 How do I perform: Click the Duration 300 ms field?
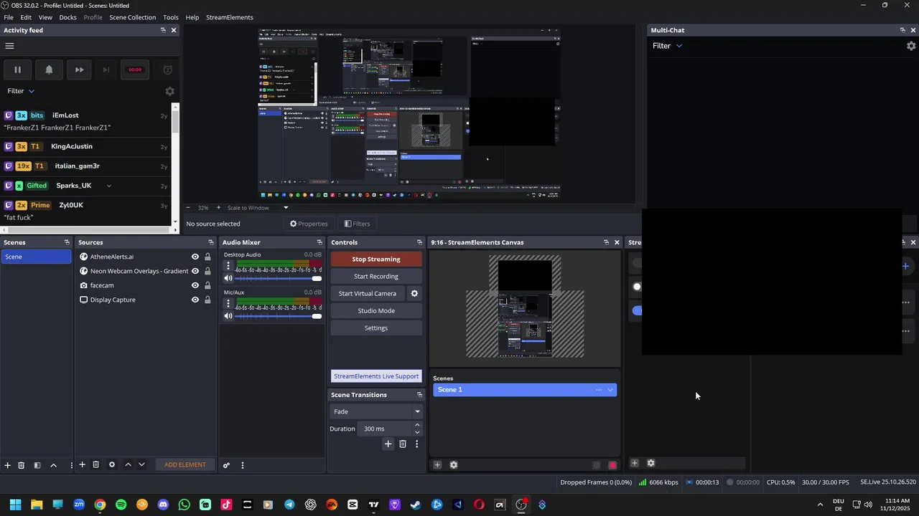386,429
